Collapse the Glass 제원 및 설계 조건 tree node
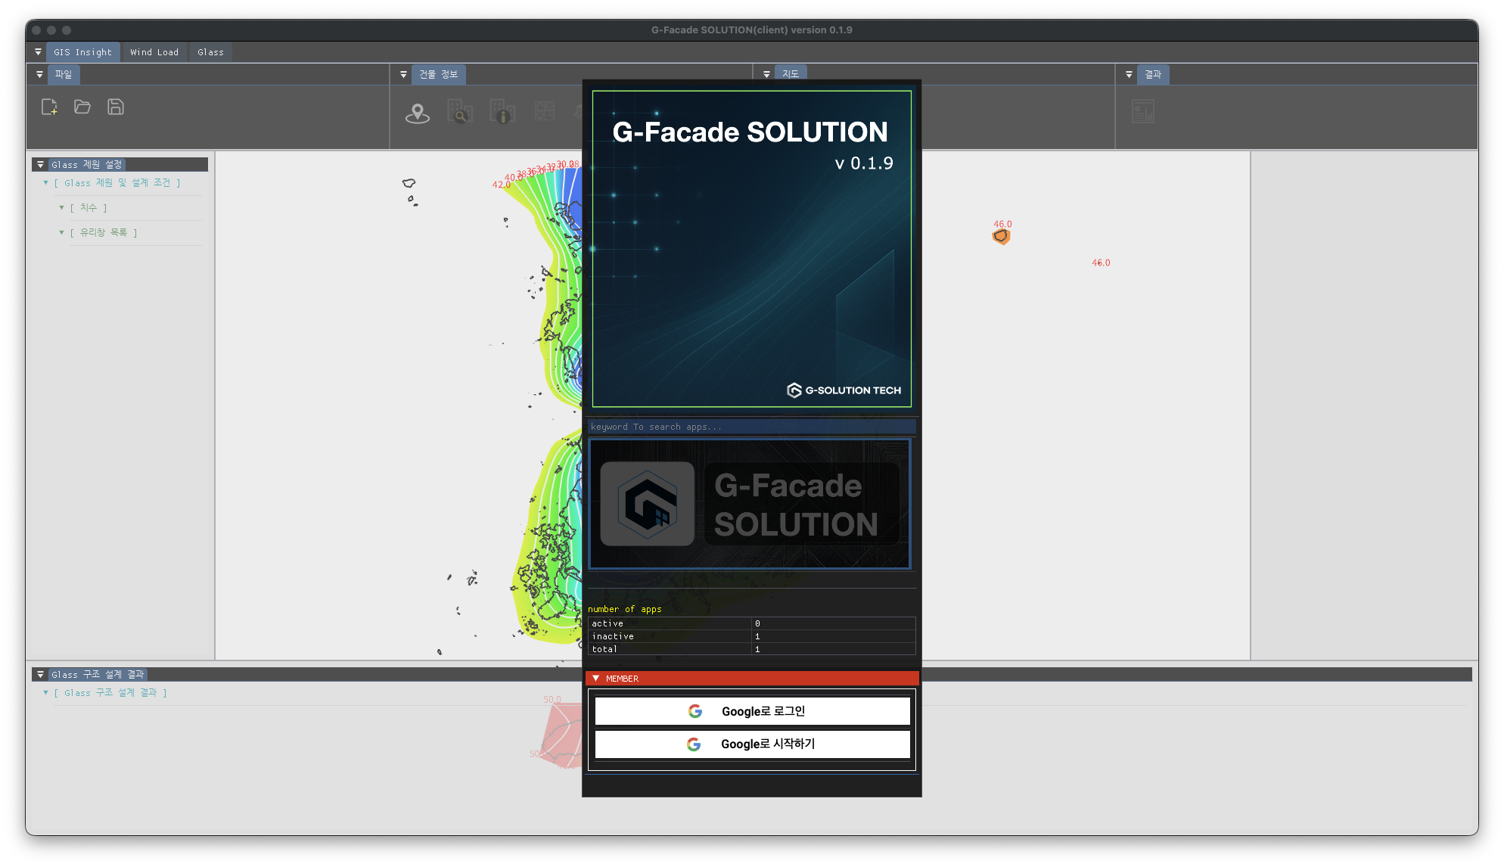Screen dimensions: 1504x867 (x=46, y=183)
